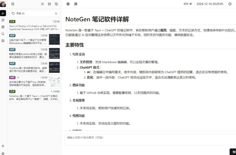236x155 pixels.
Task: Open the NoteGen是一款创新笔记软件 record
Action: (x=35, y=67)
